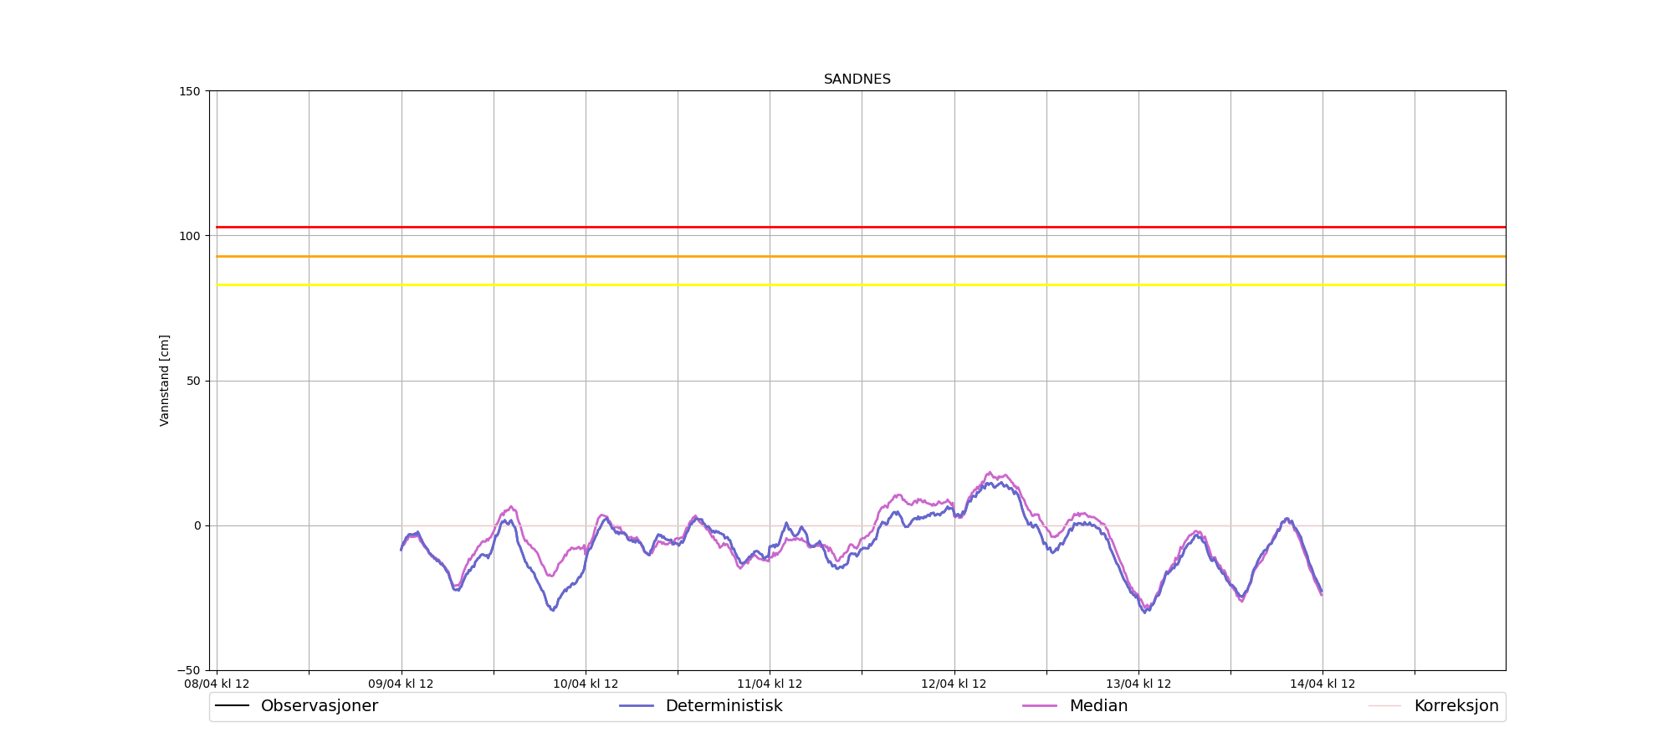Screen dimensions: 1673x753
Task: Click the magenta Median legend line sample
Action: [x=1040, y=706]
